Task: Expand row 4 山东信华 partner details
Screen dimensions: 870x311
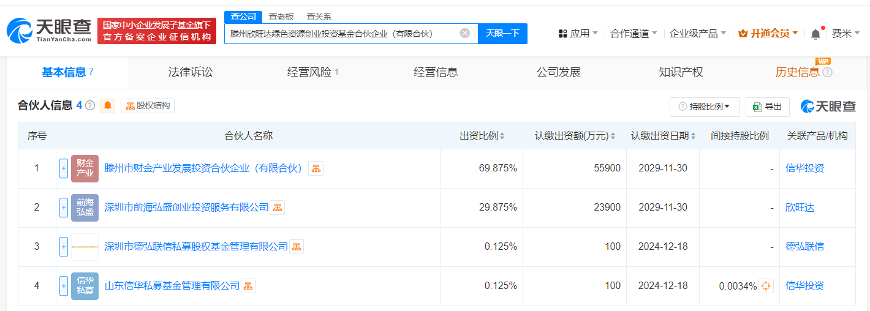Action: (64, 286)
